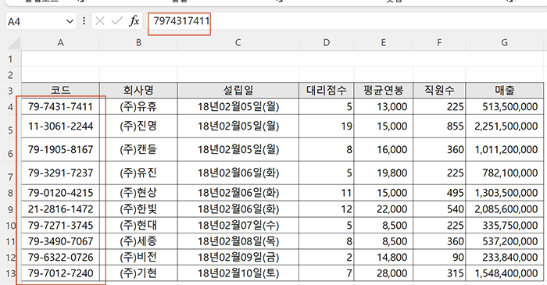The height and width of the screenshot is (285, 547).
Task: Click company name (주)현상
Action: (138, 193)
